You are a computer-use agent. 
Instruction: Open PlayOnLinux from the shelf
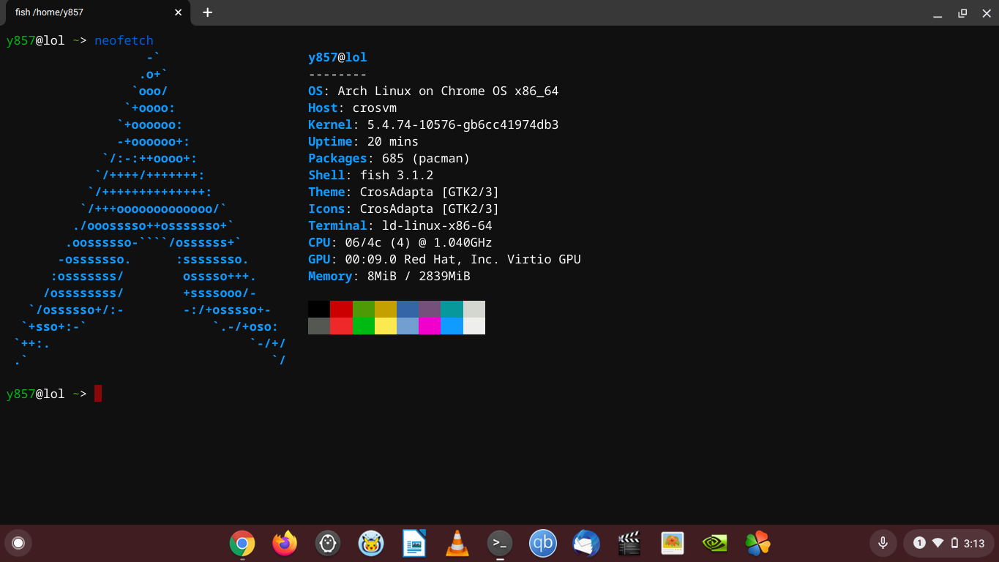tap(757, 543)
